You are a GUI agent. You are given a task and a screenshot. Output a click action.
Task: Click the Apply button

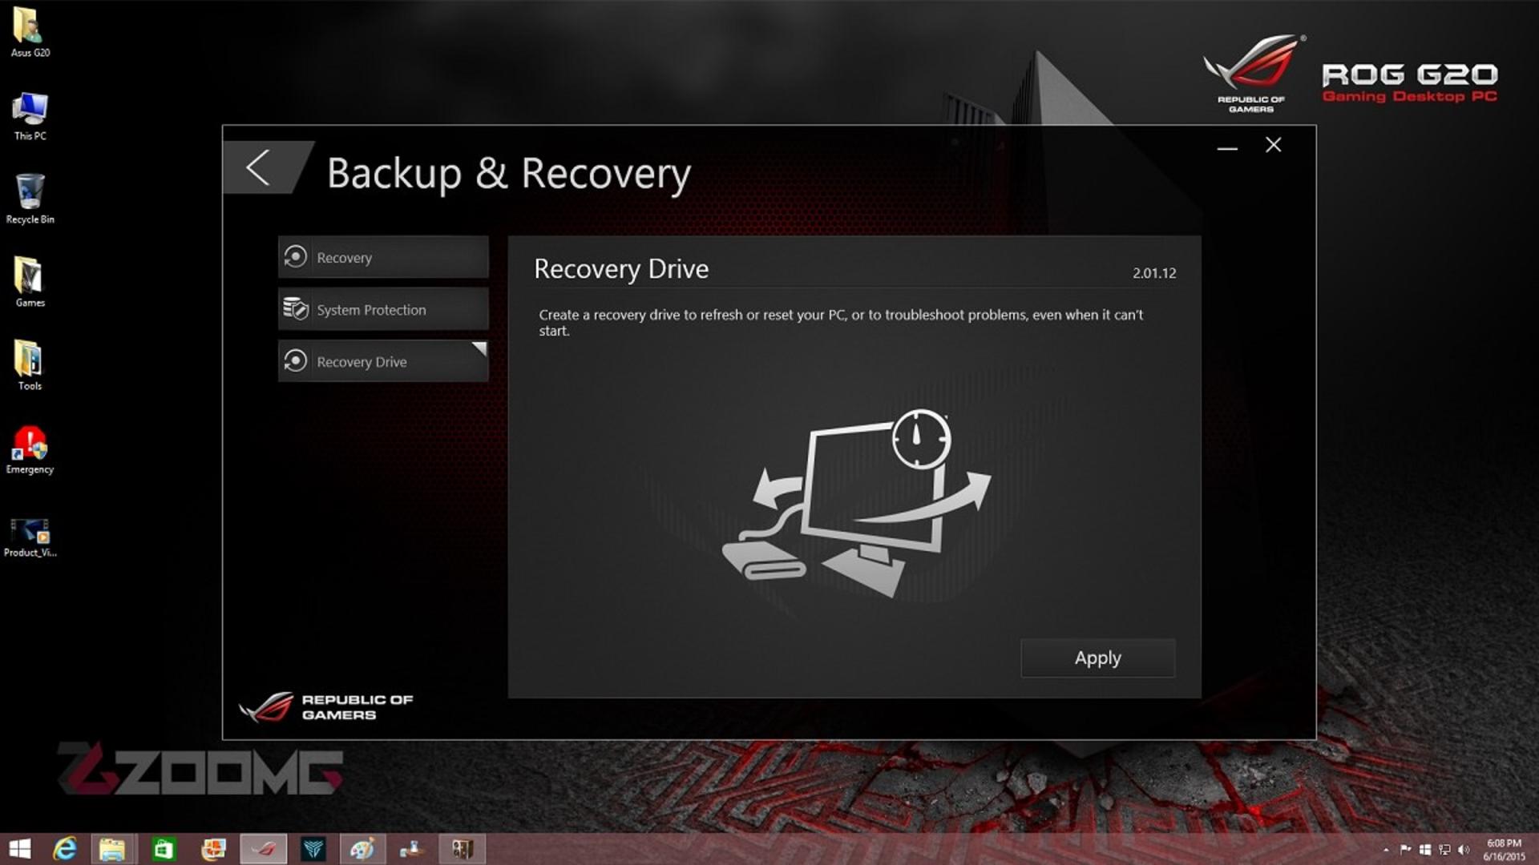(x=1098, y=658)
